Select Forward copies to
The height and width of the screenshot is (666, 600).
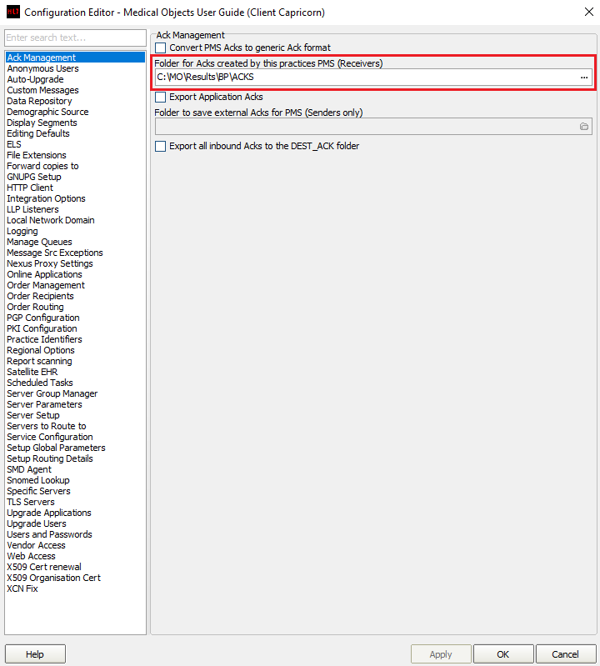(x=42, y=166)
